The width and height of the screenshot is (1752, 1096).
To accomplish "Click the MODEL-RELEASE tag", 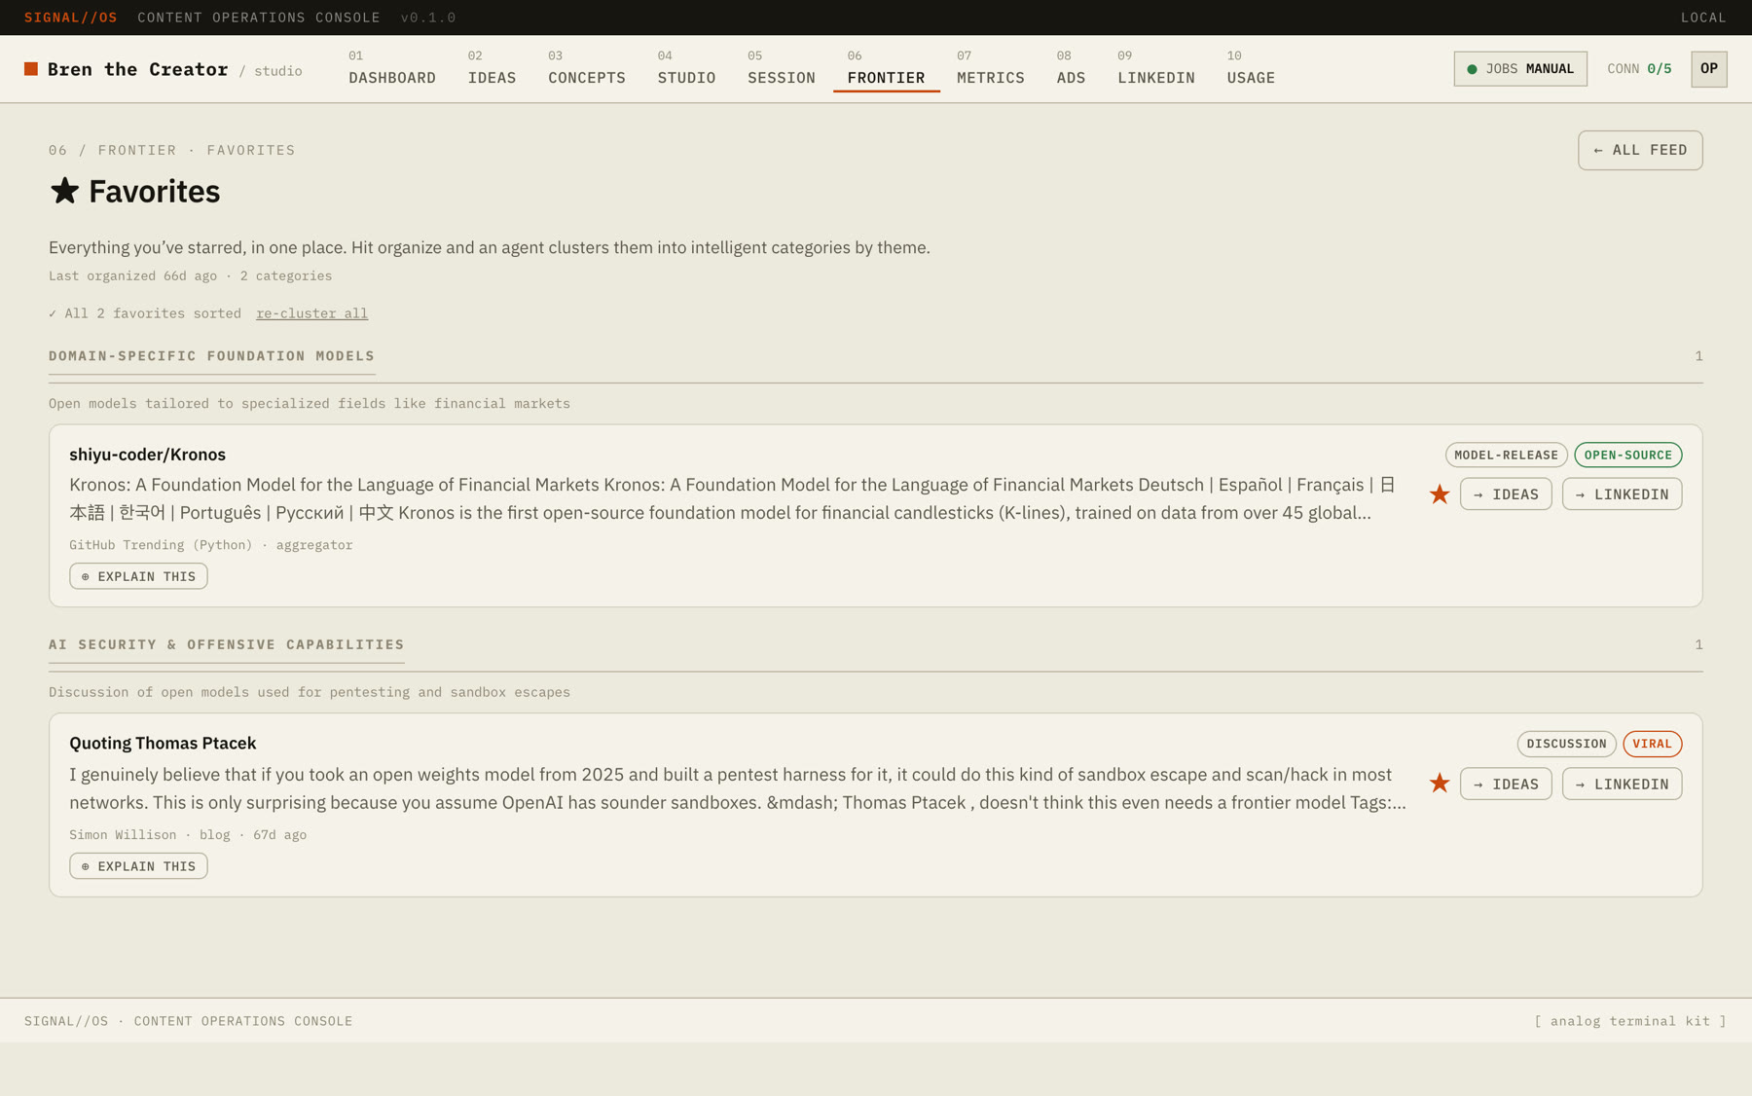I will coord(1506,455).
